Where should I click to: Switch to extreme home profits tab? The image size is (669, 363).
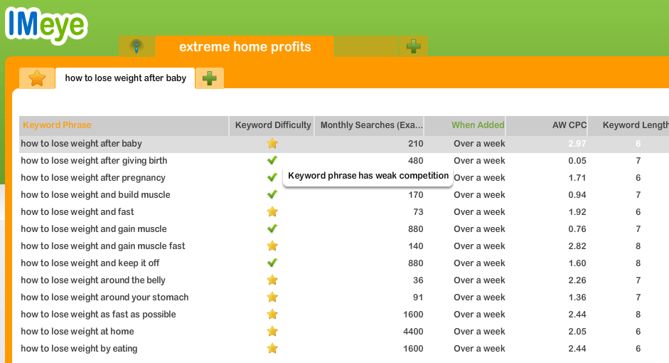tap(245, 46)
